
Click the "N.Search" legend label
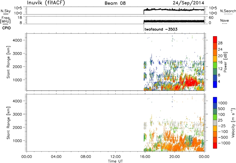click(228, 11)
